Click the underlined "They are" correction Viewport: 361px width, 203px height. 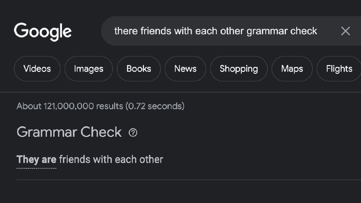click(36, 160)
